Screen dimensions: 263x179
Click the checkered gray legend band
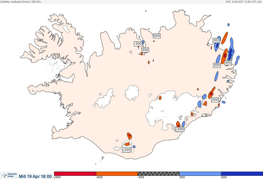click(x=159, y=174)
